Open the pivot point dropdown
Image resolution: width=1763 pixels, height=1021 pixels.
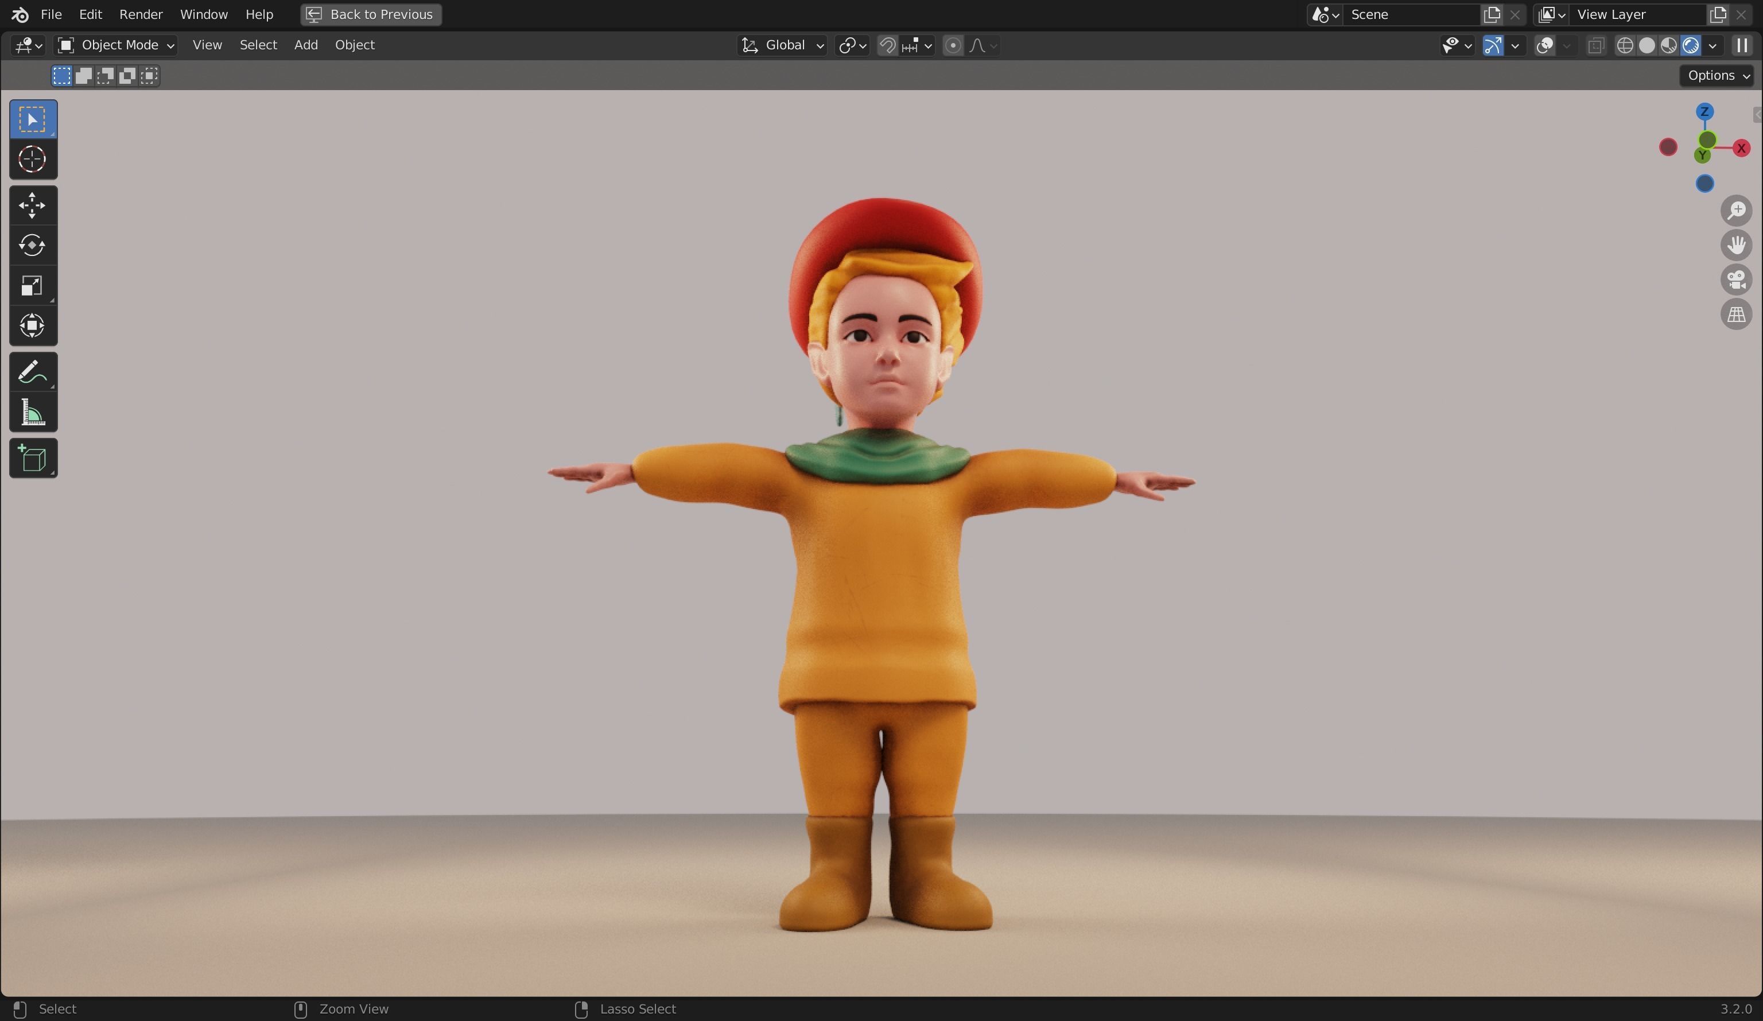(x=852, y=45)
